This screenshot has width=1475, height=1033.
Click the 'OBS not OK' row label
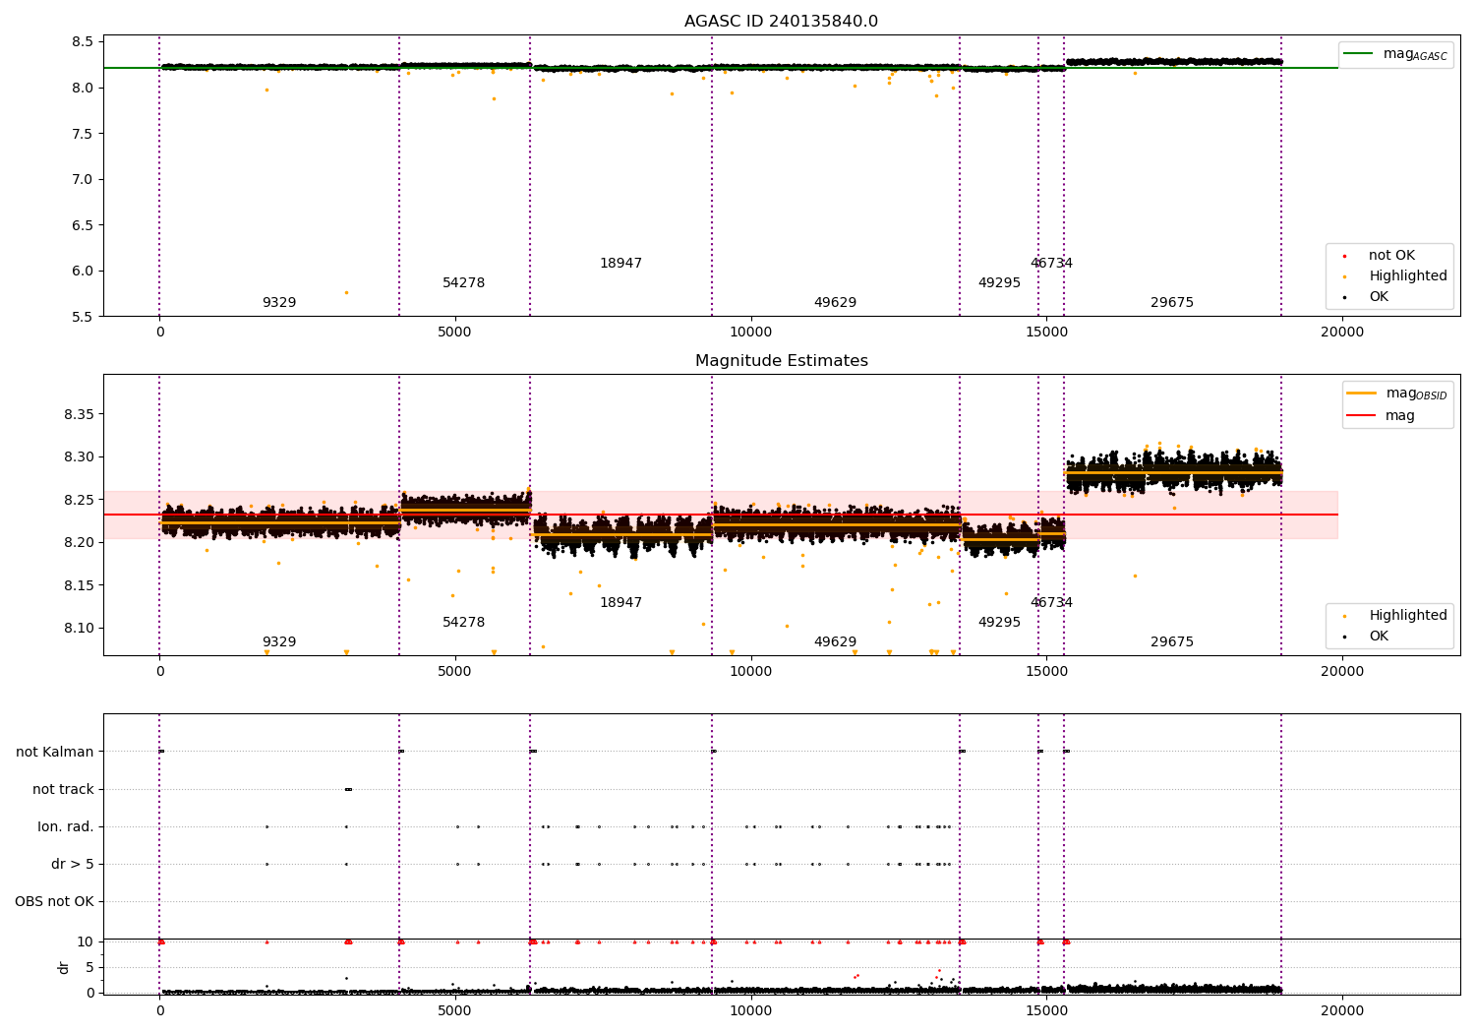tap(55, 902)
